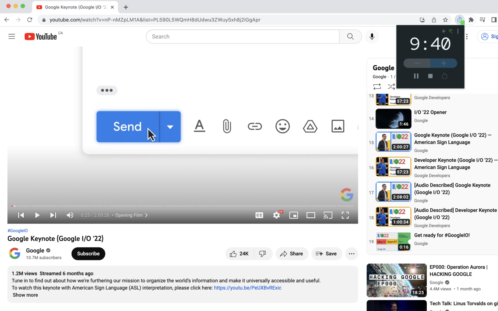Open the Chrome extensions puzzle menu

[x=471, y=20]
